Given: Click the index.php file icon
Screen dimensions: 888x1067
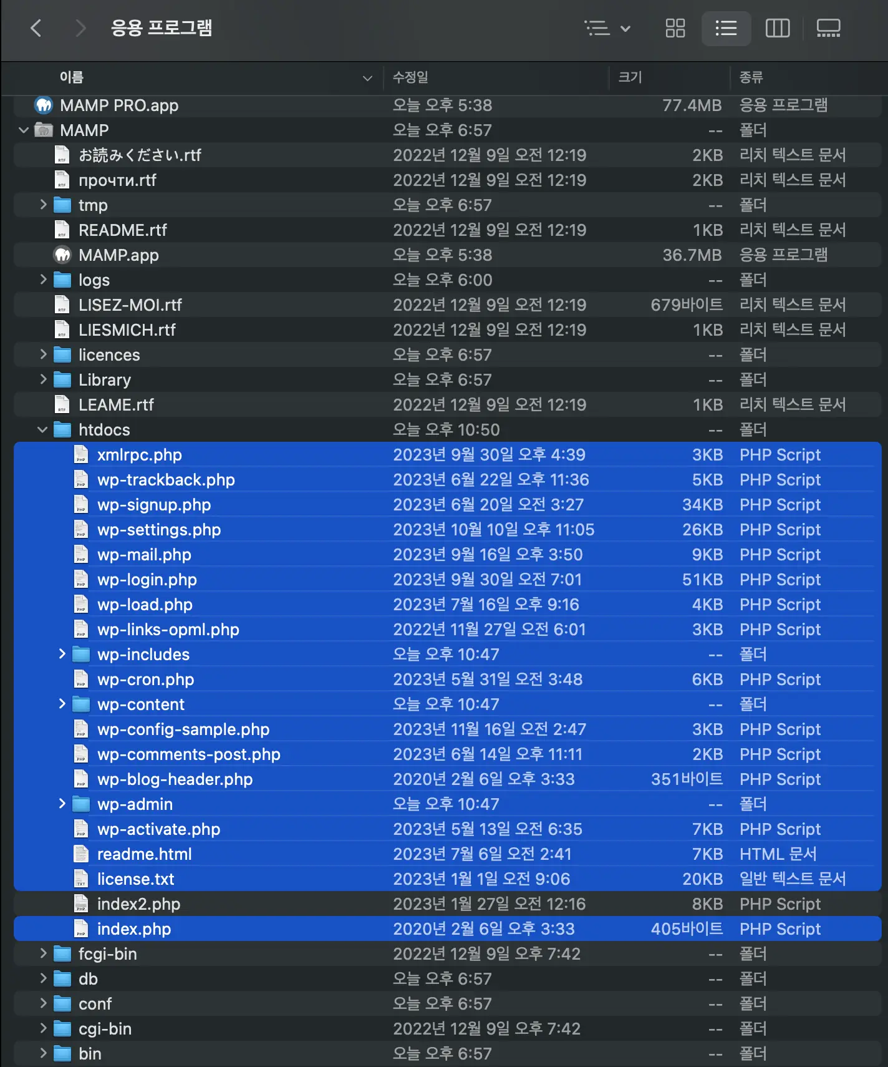Looking at the screenshot, I should (80, 929).
